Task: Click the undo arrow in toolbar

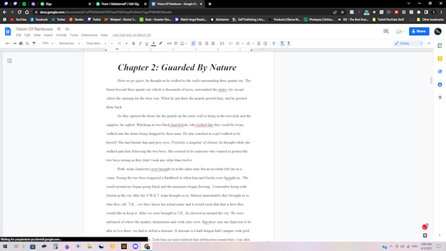Action: point(8,43)
